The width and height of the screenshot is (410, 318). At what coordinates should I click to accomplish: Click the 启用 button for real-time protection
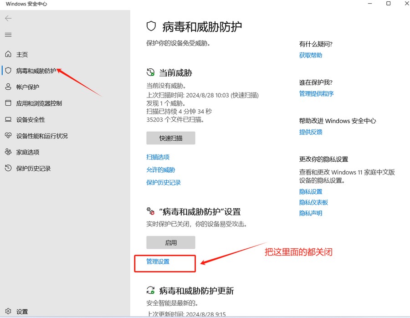click(171, 242)
